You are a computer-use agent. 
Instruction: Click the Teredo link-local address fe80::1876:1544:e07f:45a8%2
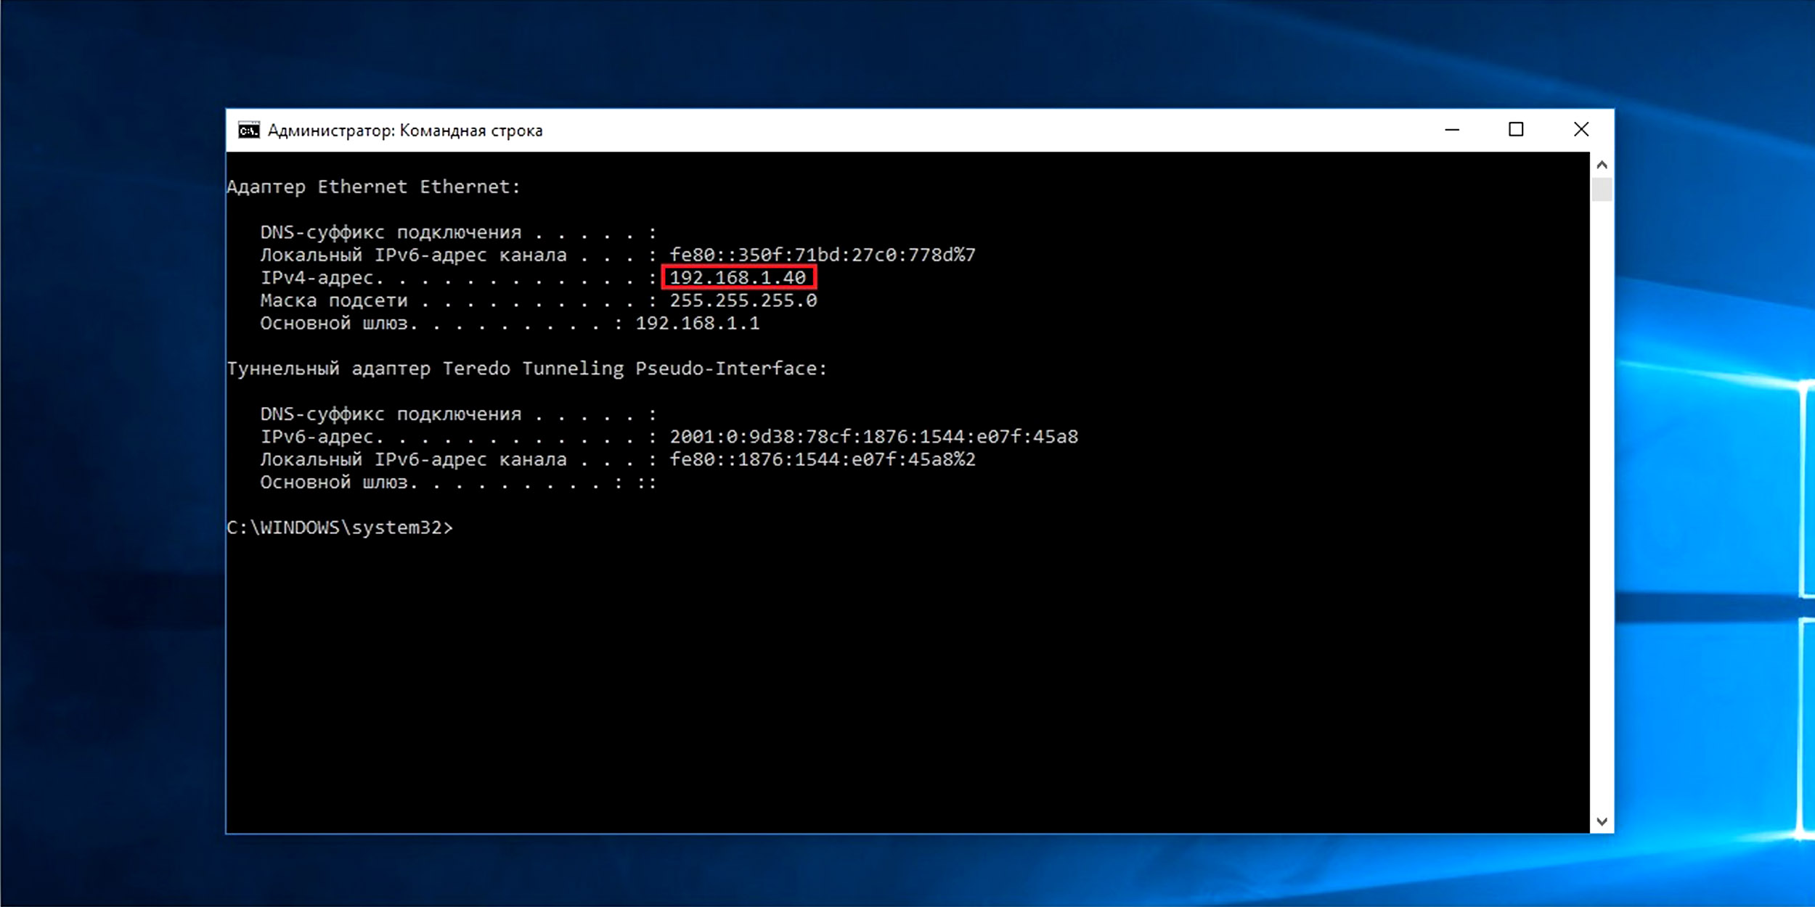coord(822,459)
